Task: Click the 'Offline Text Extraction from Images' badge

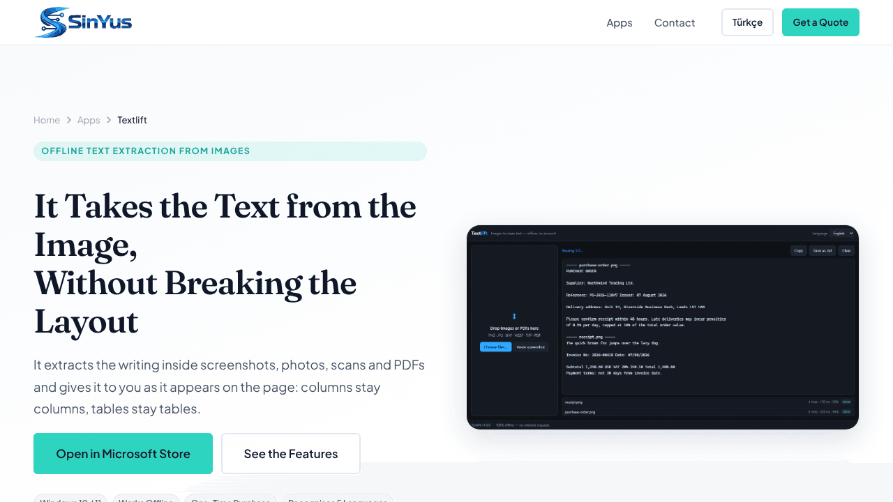Action: tap(230, 151)
